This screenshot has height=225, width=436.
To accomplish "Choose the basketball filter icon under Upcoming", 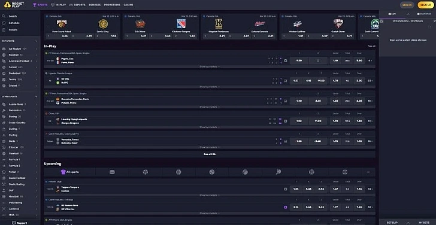I will pyautogui.click(x=178, y=172).
